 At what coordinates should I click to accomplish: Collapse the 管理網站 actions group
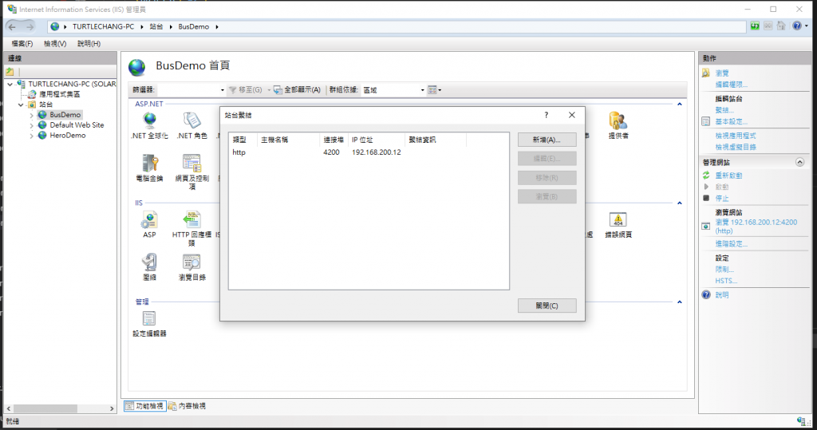click(799, 163)
